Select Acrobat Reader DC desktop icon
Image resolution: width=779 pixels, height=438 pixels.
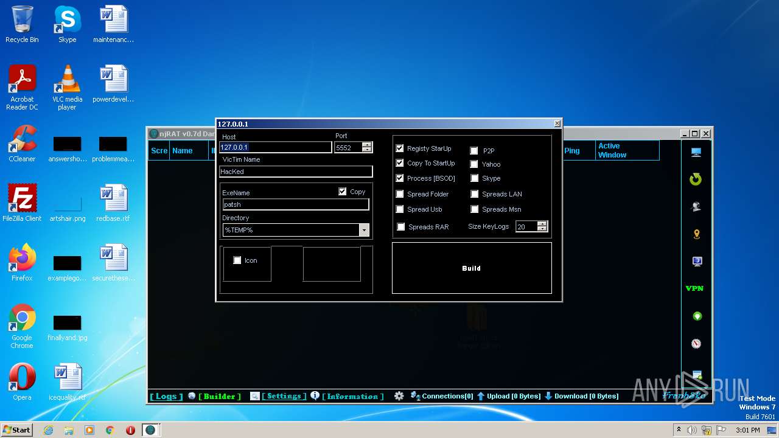22,88
